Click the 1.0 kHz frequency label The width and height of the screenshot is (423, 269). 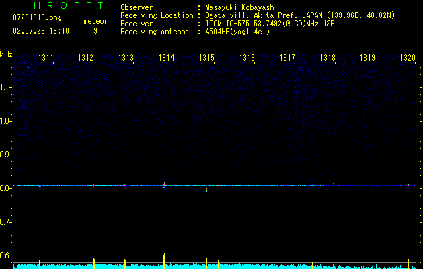(5, 121)
